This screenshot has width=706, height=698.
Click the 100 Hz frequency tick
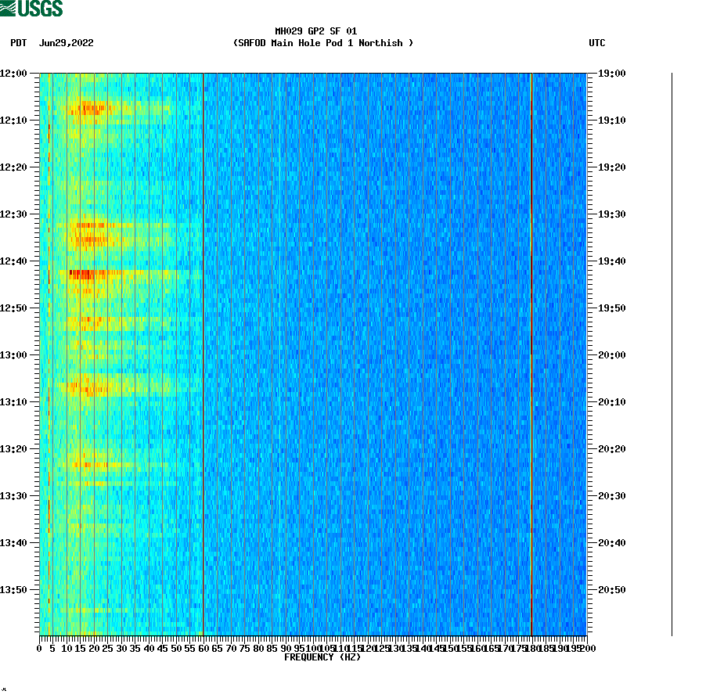312,647
